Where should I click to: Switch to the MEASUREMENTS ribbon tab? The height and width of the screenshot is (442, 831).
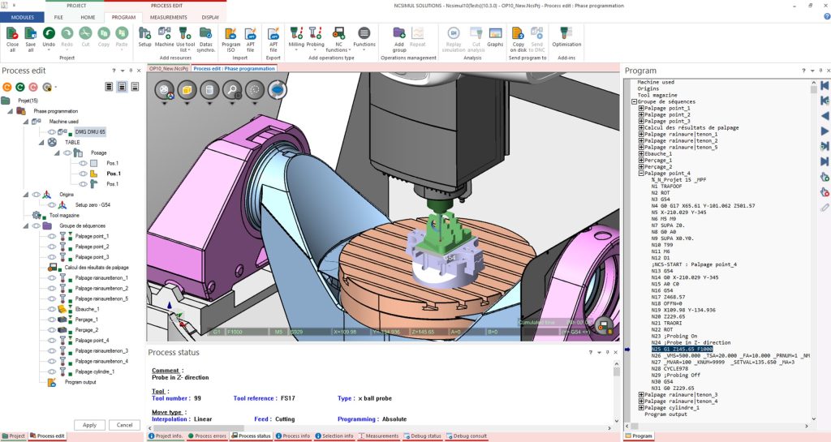[168, 16]
